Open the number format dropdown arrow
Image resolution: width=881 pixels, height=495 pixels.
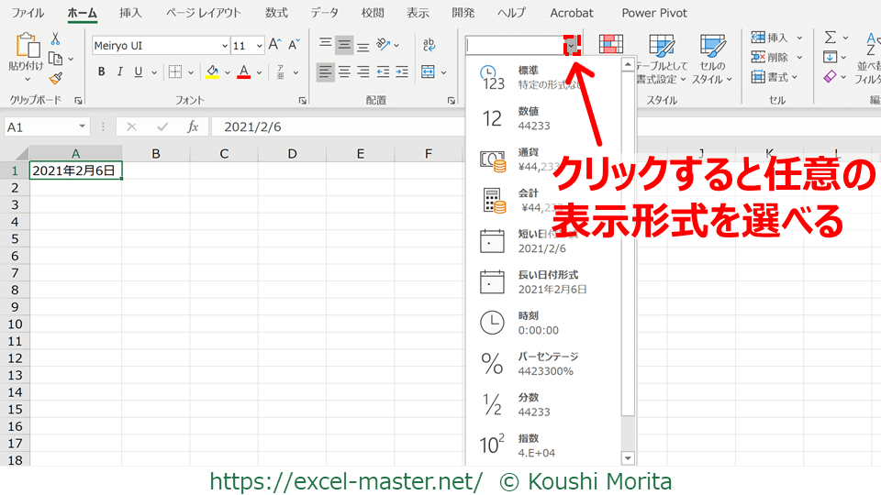pyautogui.click(x=572, y=45)
